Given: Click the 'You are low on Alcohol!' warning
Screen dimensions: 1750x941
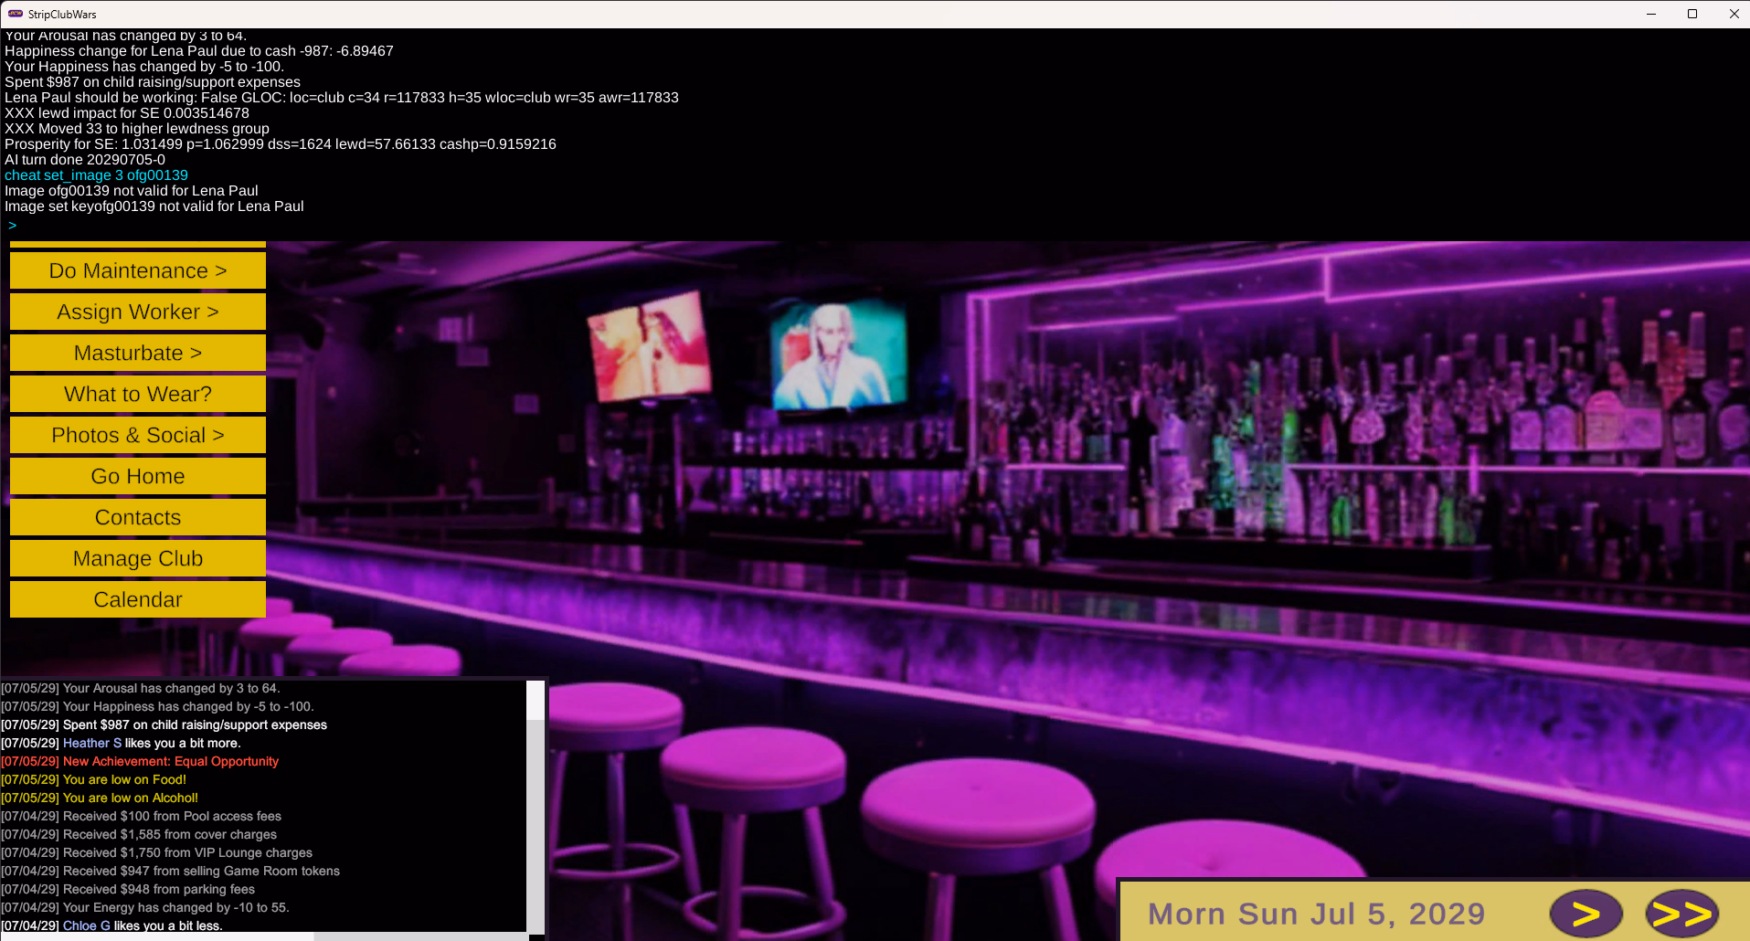Looking at the screenshot, I should point(100,798).
